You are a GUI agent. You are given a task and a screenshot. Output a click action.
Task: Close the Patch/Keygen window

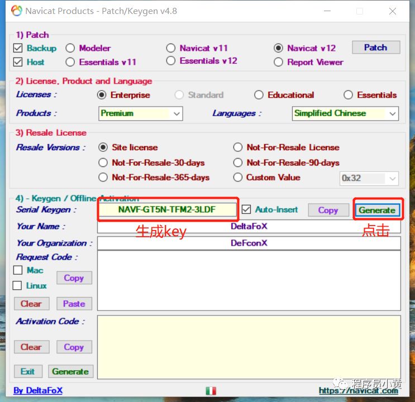coord(393,11)
